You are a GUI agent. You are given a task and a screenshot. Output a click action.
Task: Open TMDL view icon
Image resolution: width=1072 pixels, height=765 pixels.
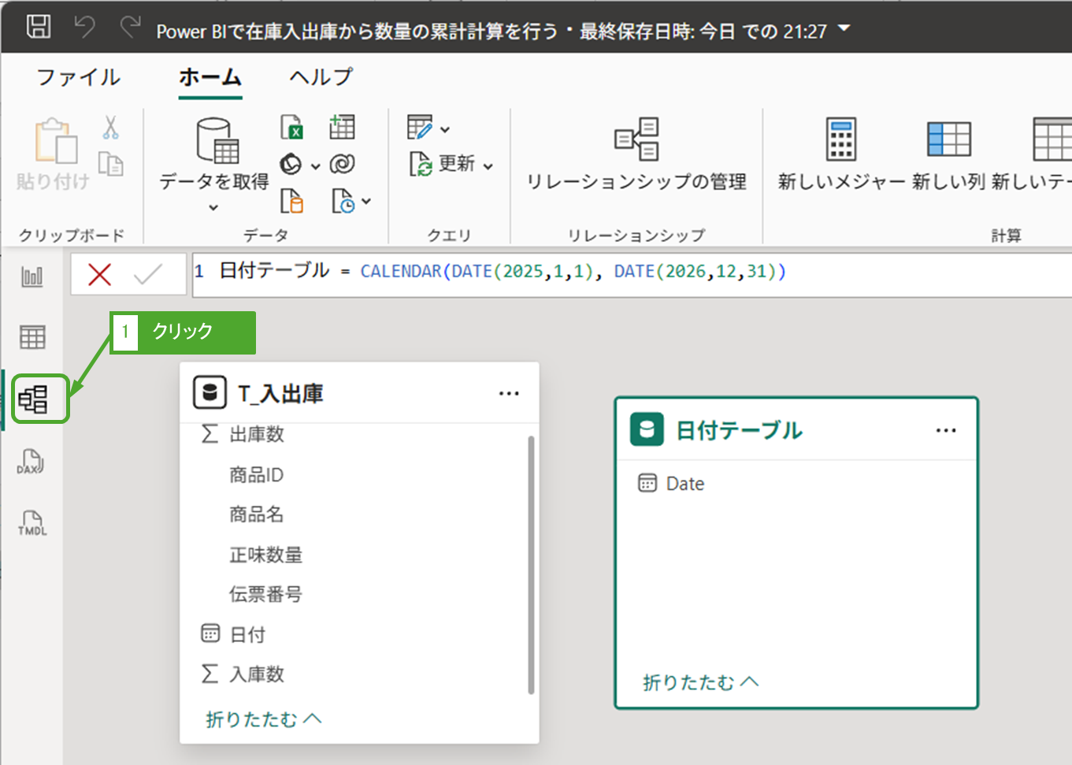[x=32, y=522]
